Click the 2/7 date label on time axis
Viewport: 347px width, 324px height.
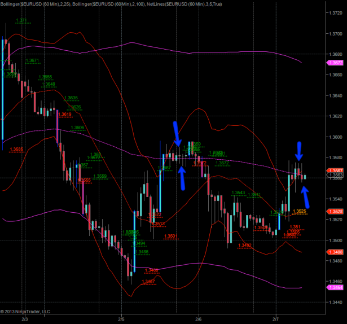point(275,319)
